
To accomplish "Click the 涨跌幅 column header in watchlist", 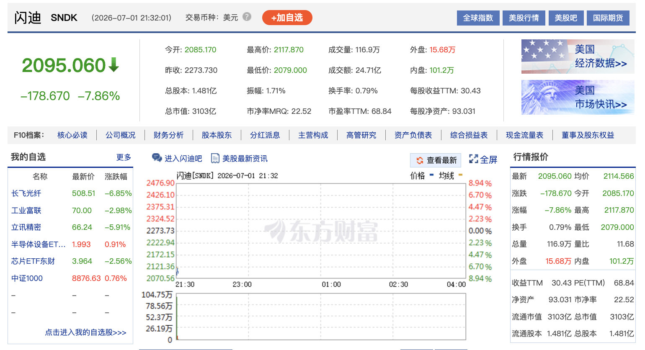I will click(x=116, y=177).
